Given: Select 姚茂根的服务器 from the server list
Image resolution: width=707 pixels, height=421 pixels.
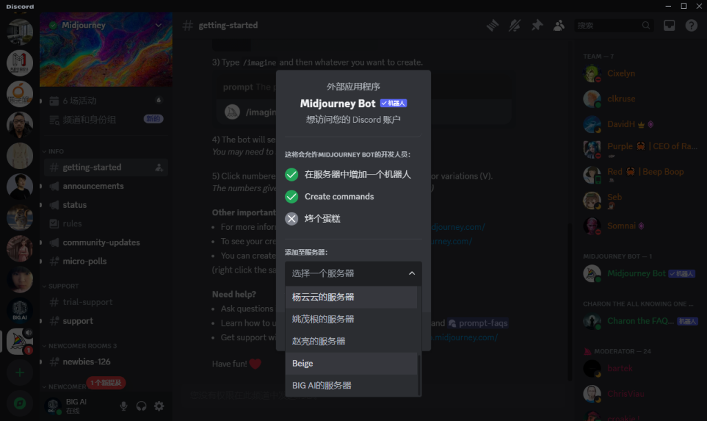Looking at the screenshot, I should (x=351, y=319).
